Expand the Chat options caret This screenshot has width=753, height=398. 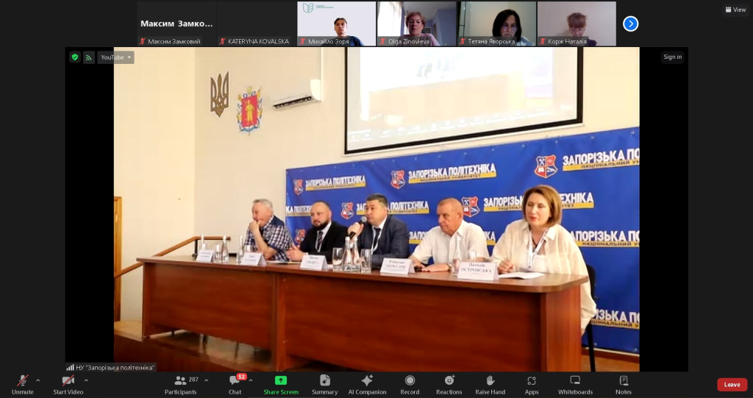250,380
